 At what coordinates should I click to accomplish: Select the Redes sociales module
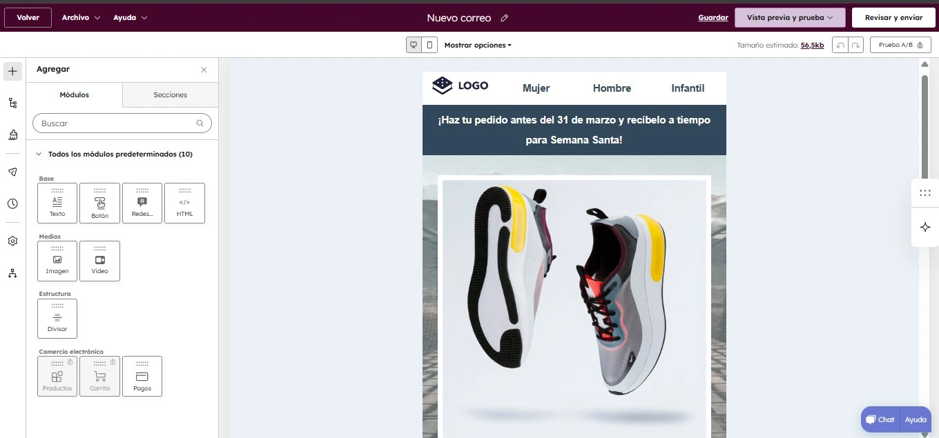142,202
